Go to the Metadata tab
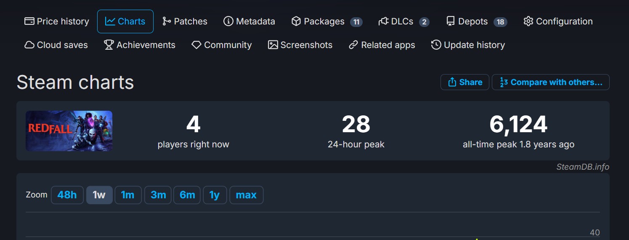629x240 pixels. click(x=249, y=21)
